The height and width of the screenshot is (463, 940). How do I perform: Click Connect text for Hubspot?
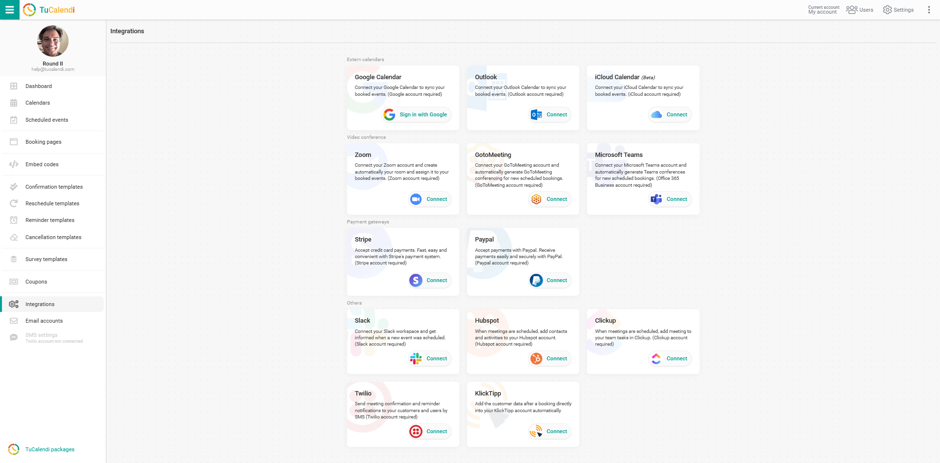point(557,358)
